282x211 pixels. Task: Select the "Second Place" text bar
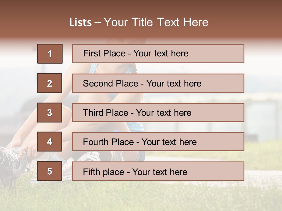[158, 83]
